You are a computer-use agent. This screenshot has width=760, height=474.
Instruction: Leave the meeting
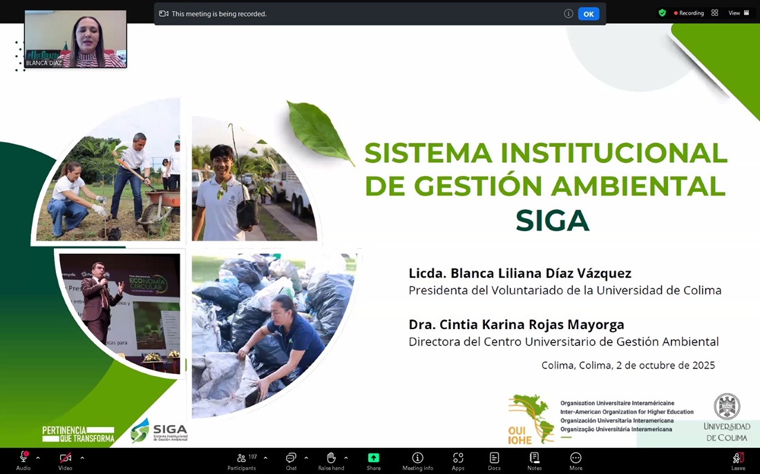(738, 460)
